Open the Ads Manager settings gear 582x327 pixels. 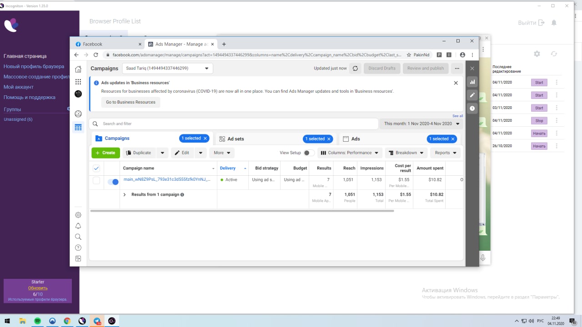(78, 215)
